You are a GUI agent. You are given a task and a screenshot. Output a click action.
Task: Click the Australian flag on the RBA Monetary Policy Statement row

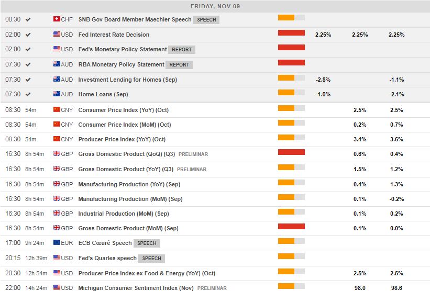57,64
